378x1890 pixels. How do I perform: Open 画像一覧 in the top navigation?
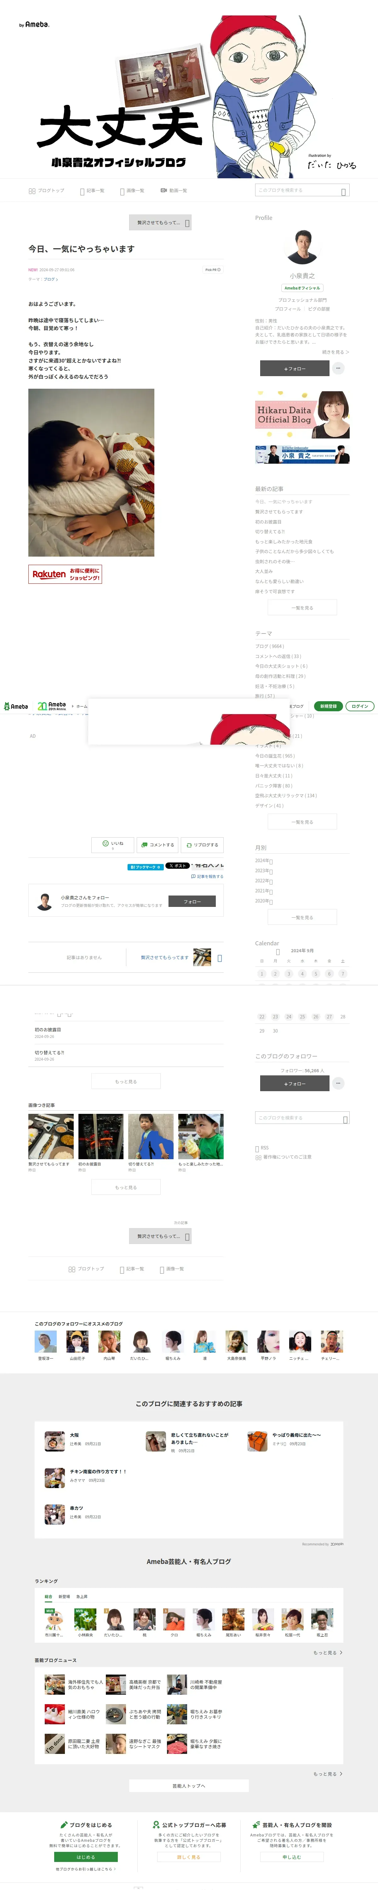132,191
